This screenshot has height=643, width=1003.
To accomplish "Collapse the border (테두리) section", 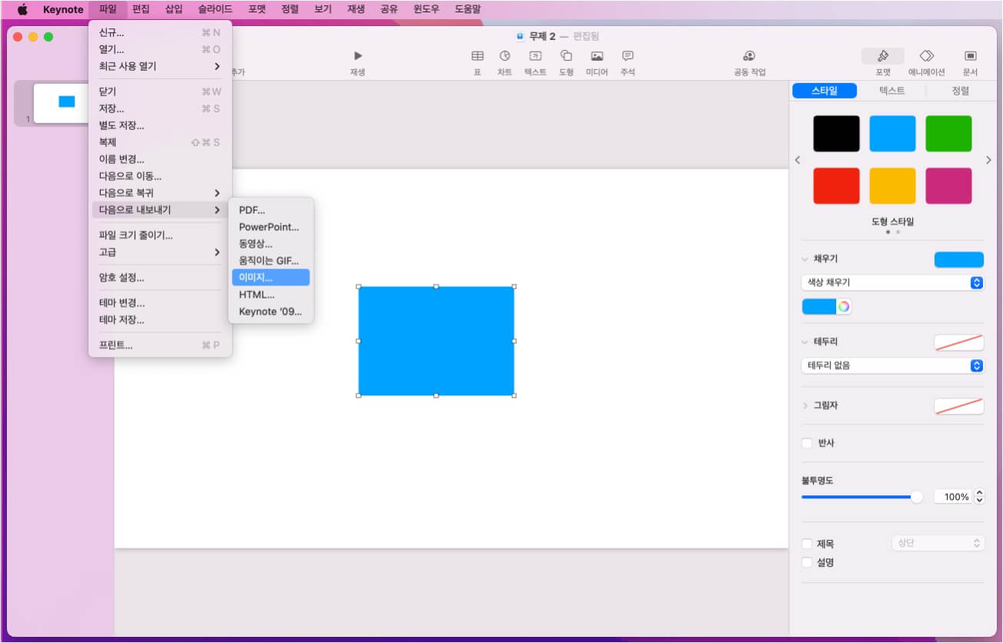I will [x=805, y=341].
